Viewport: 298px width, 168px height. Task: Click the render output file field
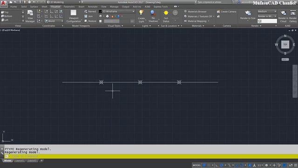267,21
